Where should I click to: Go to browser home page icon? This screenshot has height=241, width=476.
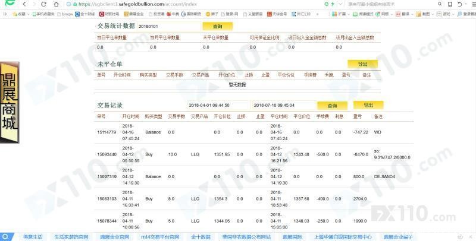point(55,4)
